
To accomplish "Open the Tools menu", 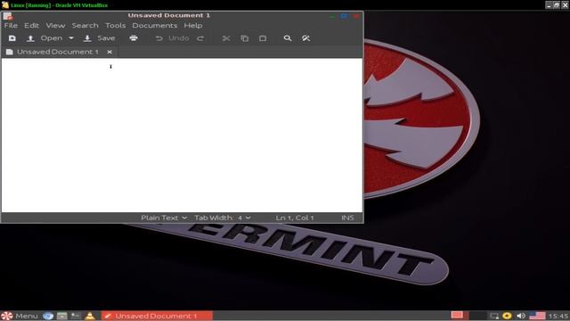I will (x=115, y=26).
